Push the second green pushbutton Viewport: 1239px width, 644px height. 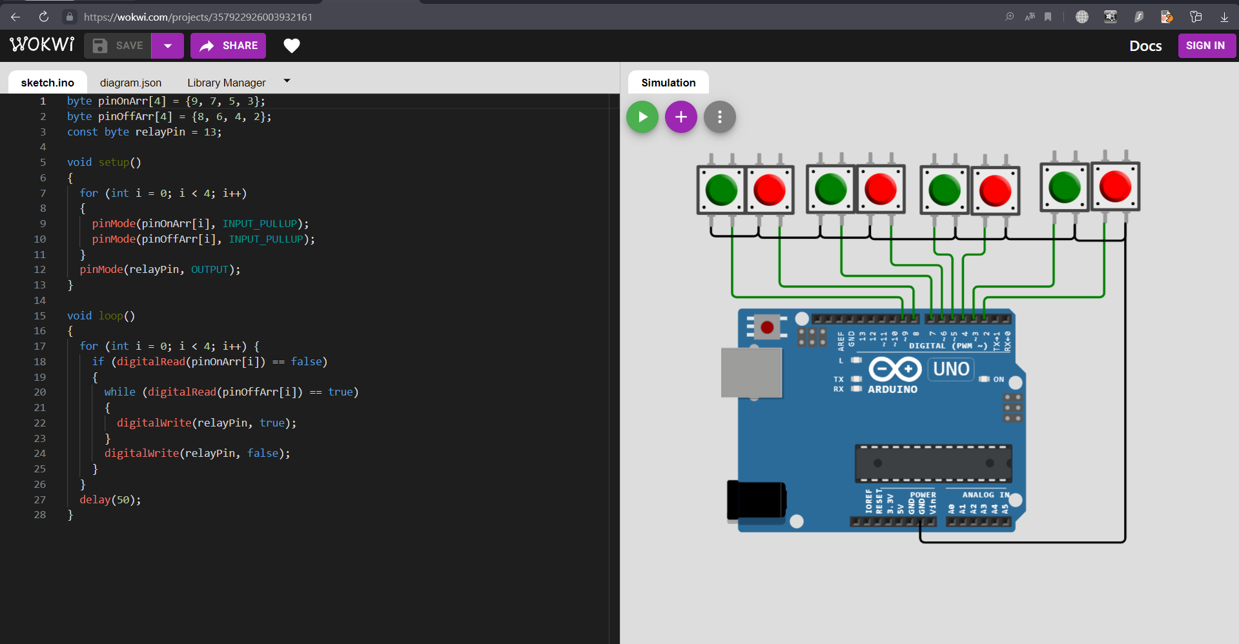point(831,190)
